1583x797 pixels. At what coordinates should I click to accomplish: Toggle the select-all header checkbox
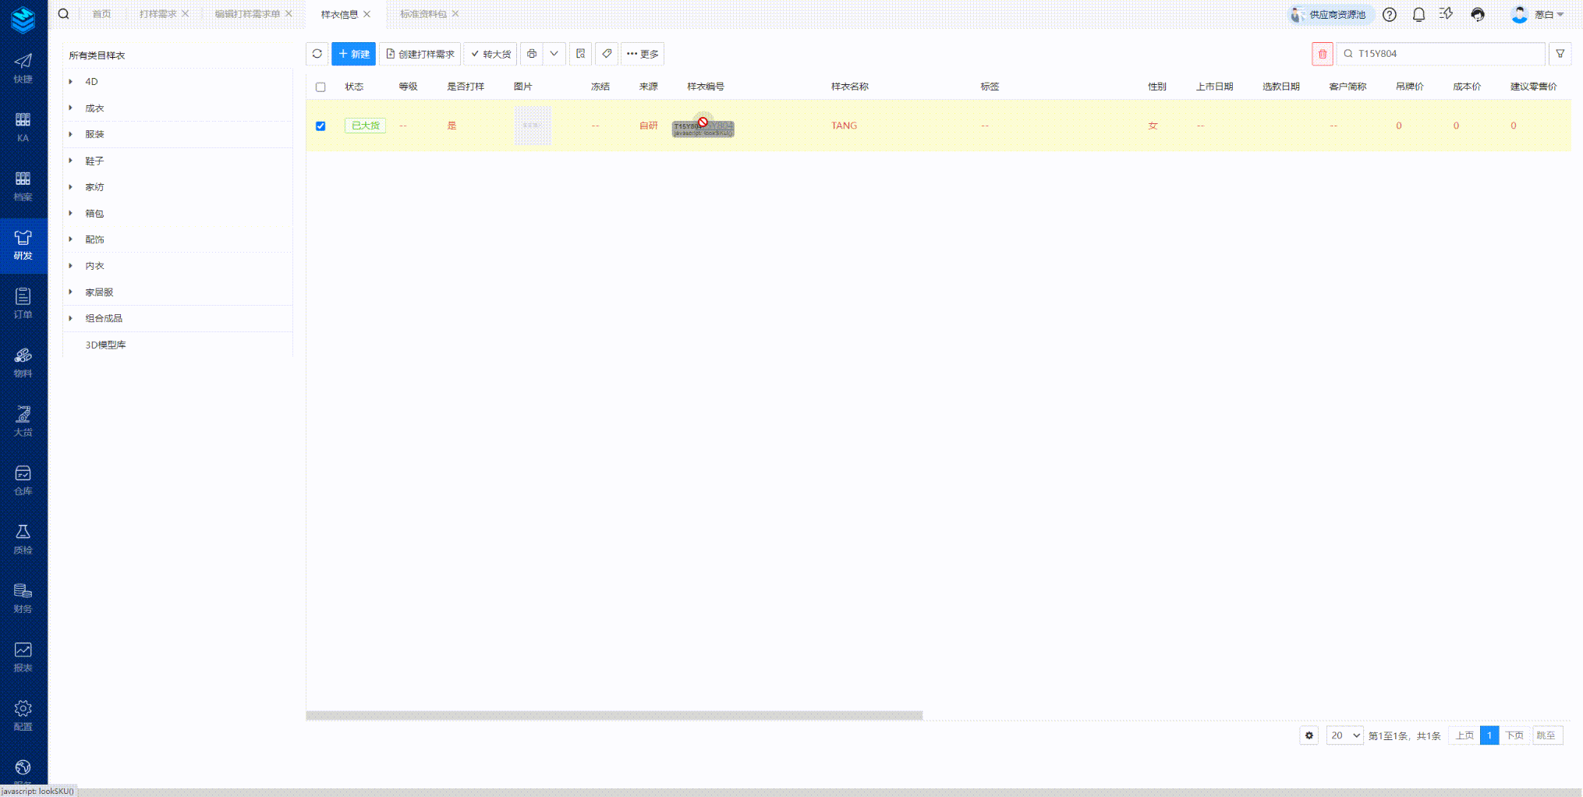[x=320, y=87]
